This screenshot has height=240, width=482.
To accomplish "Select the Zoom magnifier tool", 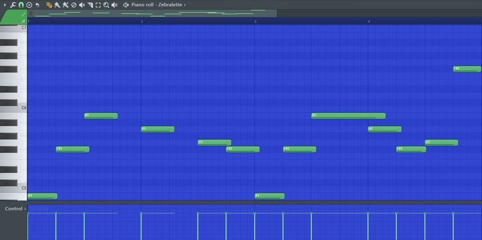I will [106, 5].
